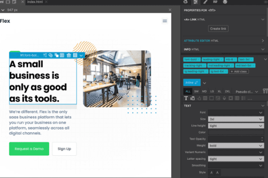Click the hatched pattern icon in h1 toolbar
Image resolution: width=268 pixels, height=178 pixels.
coord(75,55)
